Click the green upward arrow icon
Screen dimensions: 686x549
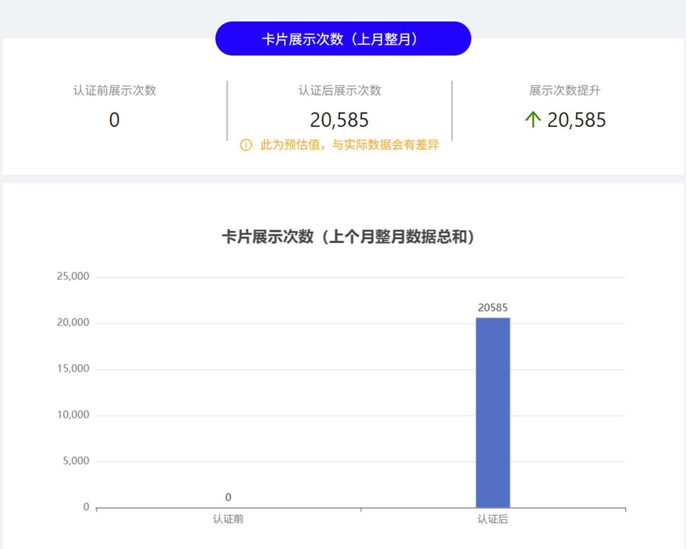533,120
